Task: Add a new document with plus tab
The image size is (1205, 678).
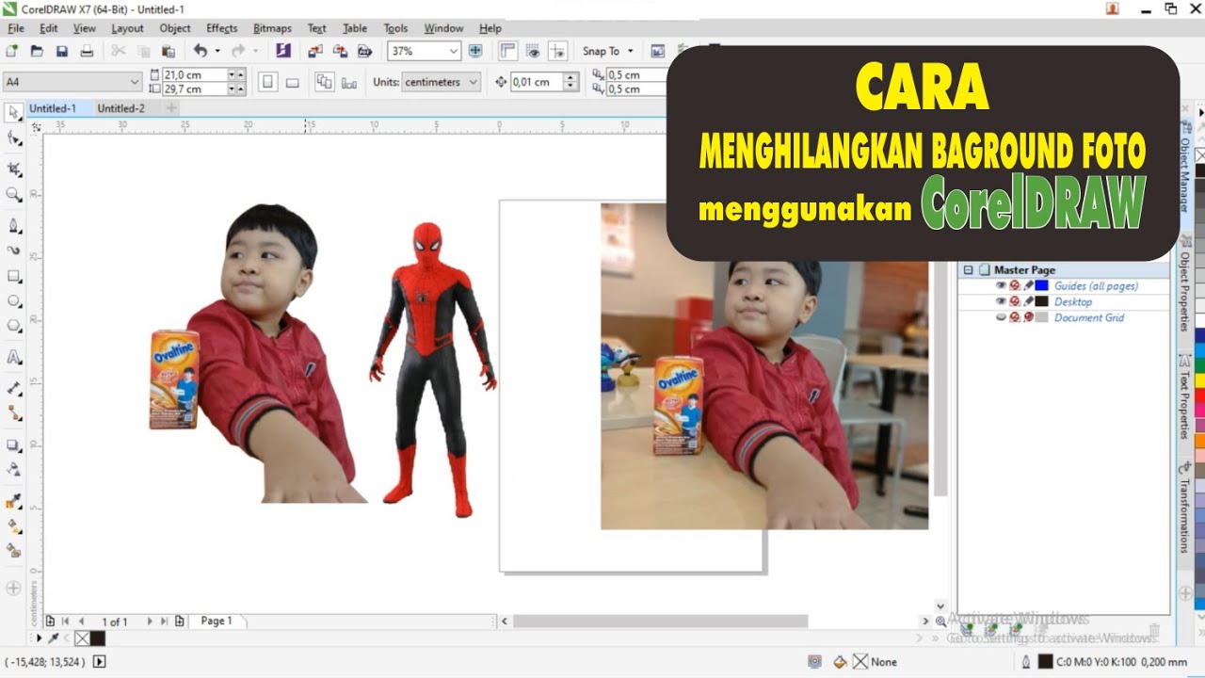Action: [x=171, y=108]
